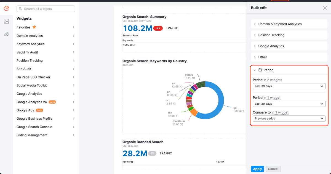The height and width of the screenshot is (174, 331).
Task: Click the 'mx (2.66 %)' chart label
Action: click(173, 114)
